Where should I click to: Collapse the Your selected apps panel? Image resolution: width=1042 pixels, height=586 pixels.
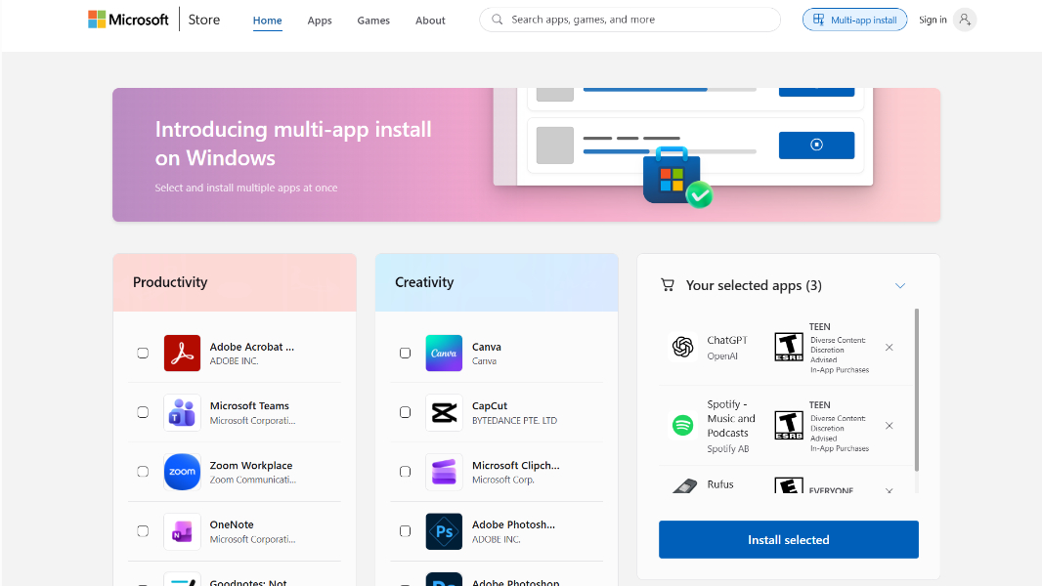[x=899, y=285]
